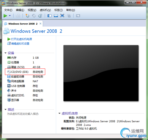This screenshot has height=140, width=148.
Task: Click the 1 GB memory value
Action: [36, 58]
